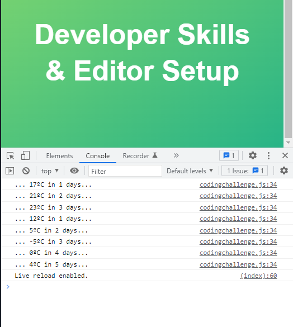Open the DevTools three-dot menu
The height and width of the screenshot is (327, 293).
click(268, 155)
